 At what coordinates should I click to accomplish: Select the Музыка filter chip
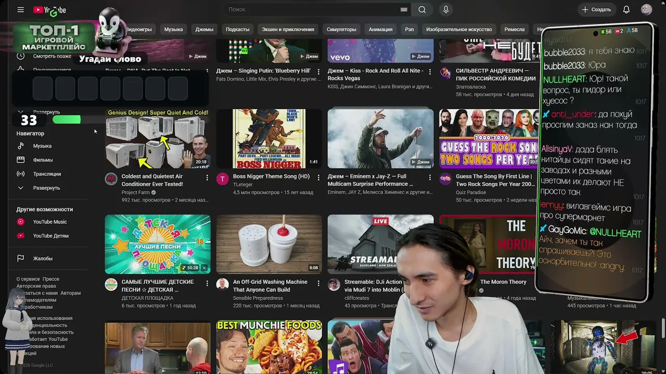[173, 30]
